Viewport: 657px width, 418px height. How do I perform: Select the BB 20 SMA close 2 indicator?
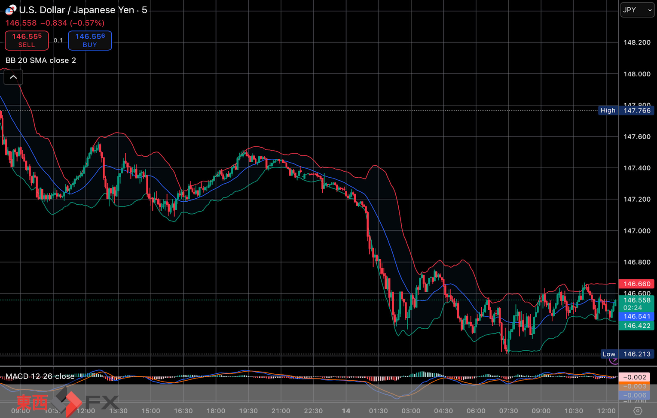[41, 61]
